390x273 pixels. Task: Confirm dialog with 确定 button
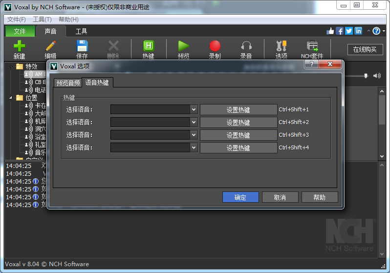(240, 197)
